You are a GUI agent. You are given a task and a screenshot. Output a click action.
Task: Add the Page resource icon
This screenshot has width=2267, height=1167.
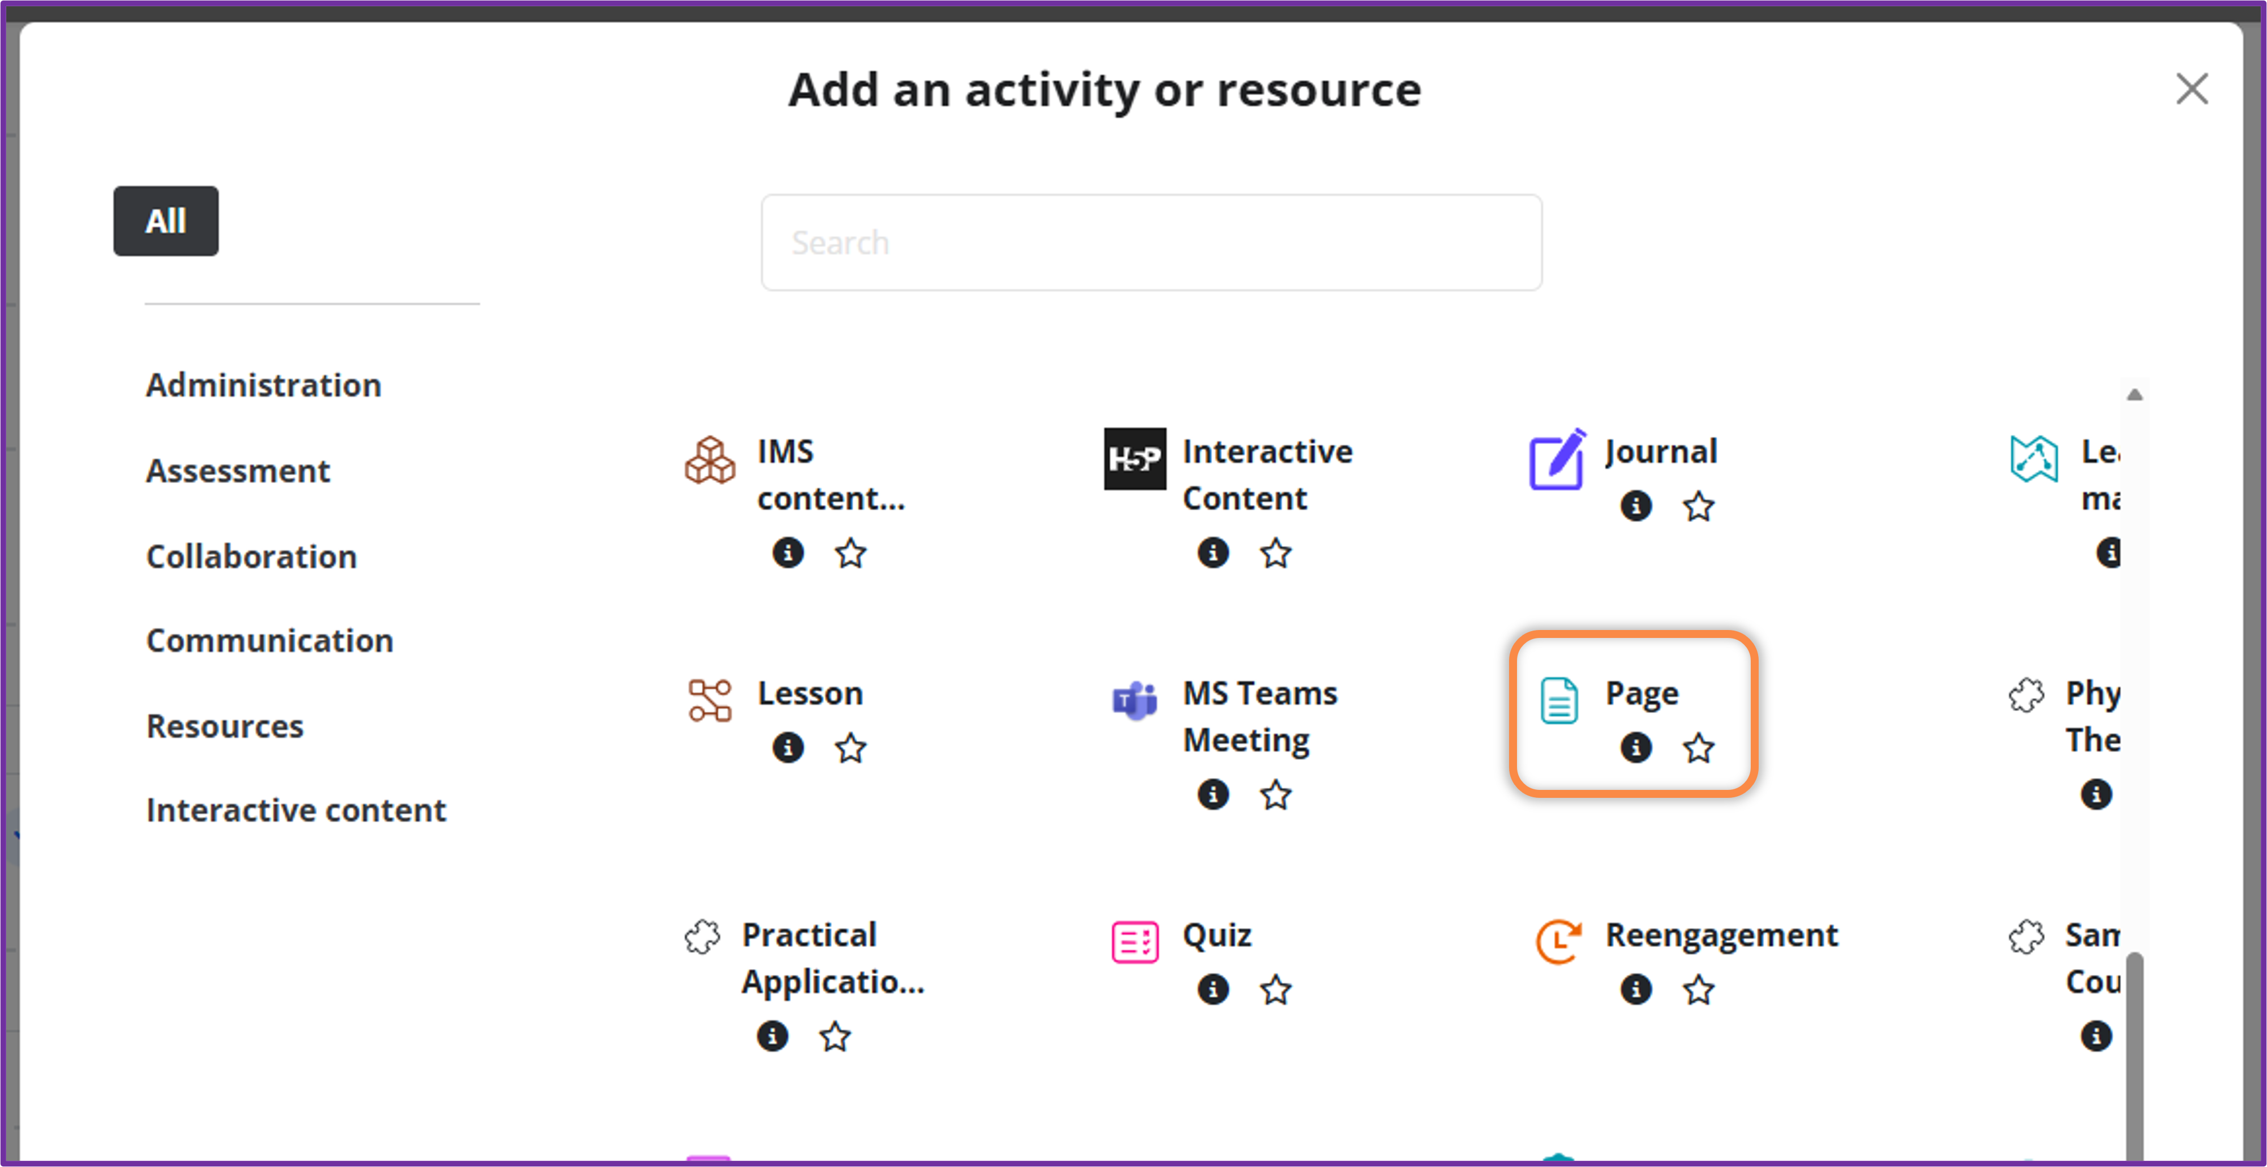[1558, 701]
